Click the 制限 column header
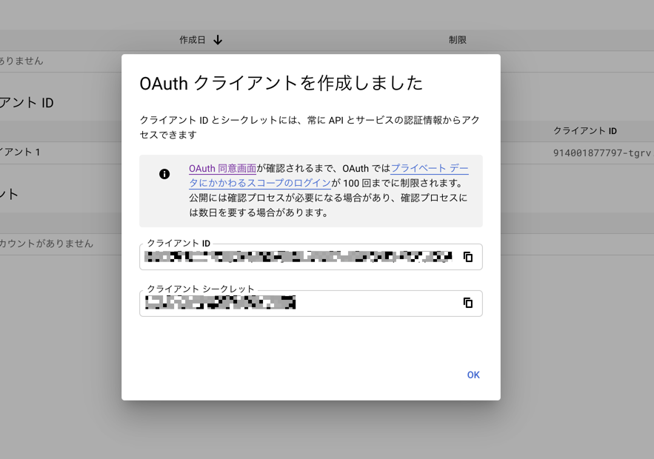This screenshot has height=459, width=654. [458, 40]
